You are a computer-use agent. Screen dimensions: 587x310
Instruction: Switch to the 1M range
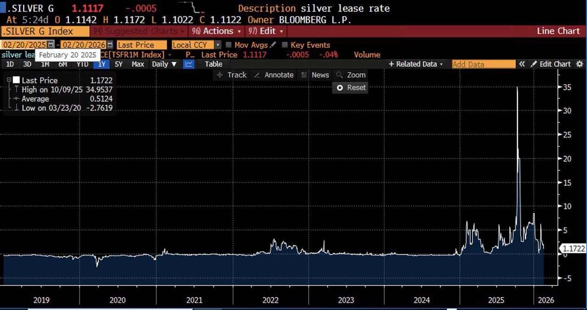[x=45, y=64]
